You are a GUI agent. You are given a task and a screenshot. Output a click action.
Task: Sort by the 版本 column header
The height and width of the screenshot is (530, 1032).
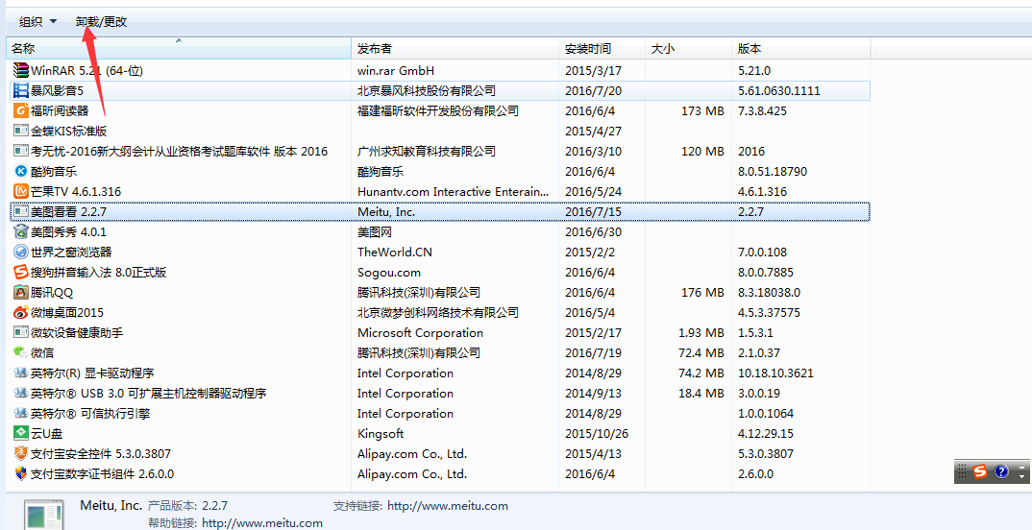tap(801, 49)
